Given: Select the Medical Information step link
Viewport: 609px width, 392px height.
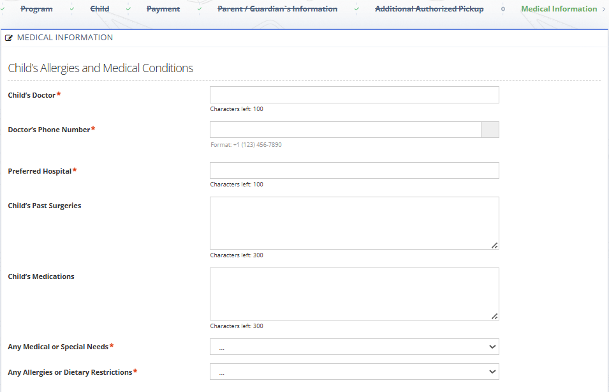Looking at the screenshot, I should [x=559, y=9].
